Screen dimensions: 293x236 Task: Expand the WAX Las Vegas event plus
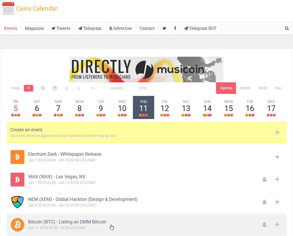point(277,179)
